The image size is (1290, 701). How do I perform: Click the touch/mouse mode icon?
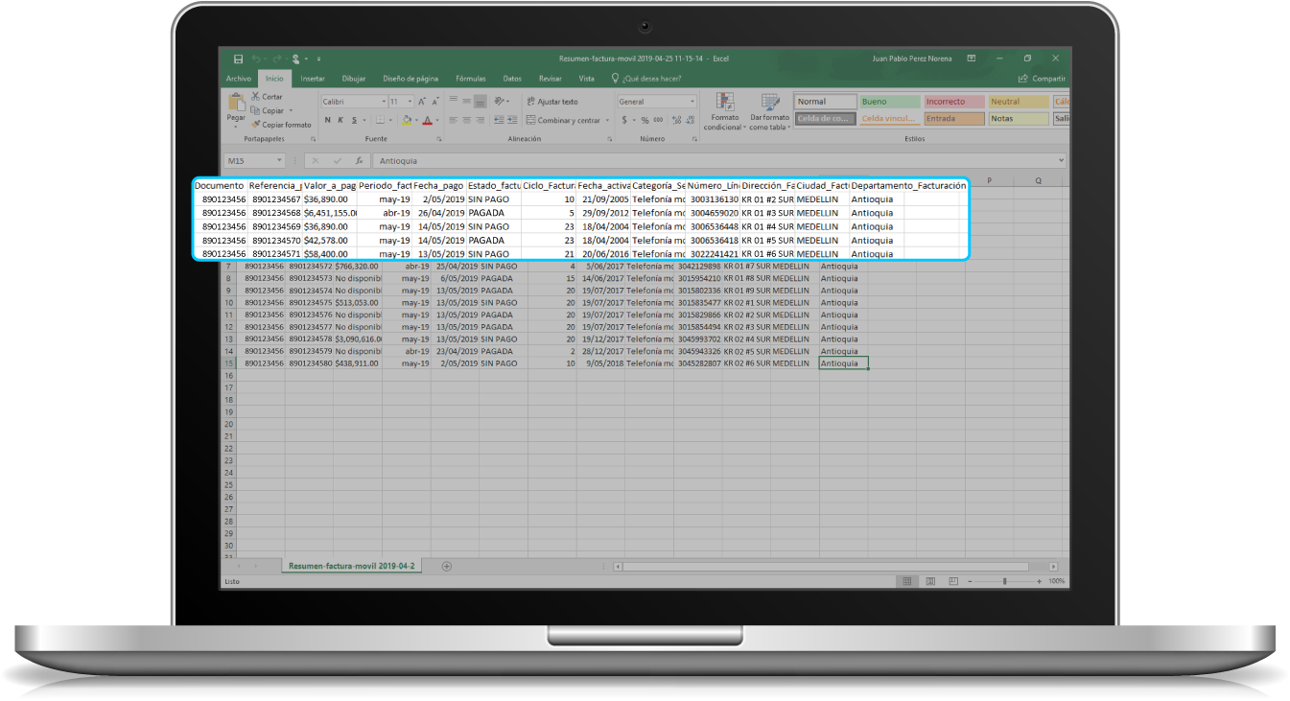coord(296,58)
